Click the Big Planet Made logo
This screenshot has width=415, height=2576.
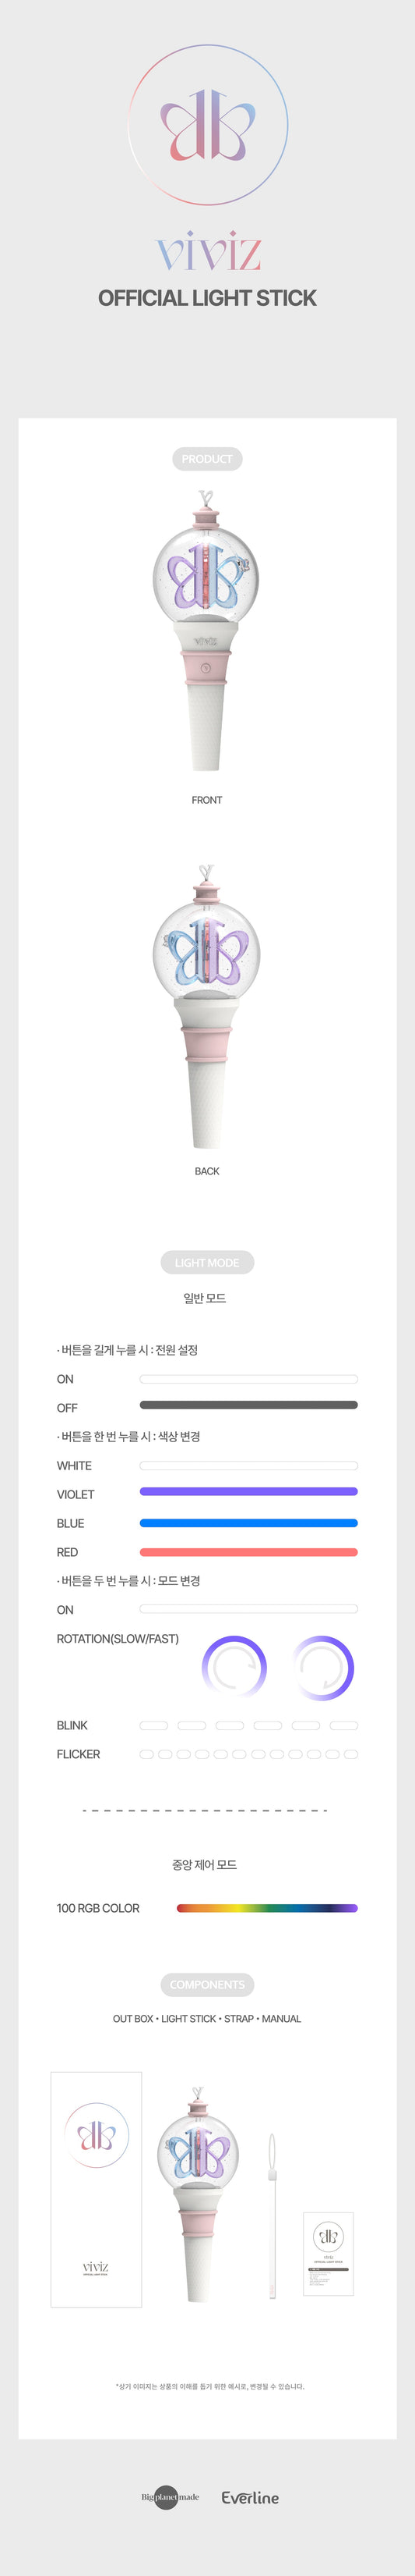pyautogui.click(x=170, y=2497)
